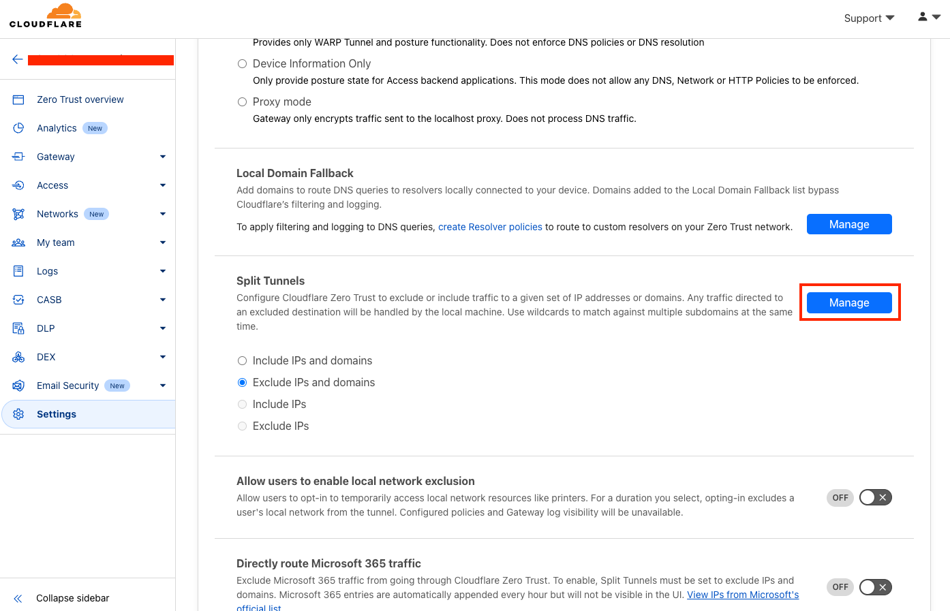Click the Logs sidebar entry
The image size is (950, 611).
tap(47, 271)
